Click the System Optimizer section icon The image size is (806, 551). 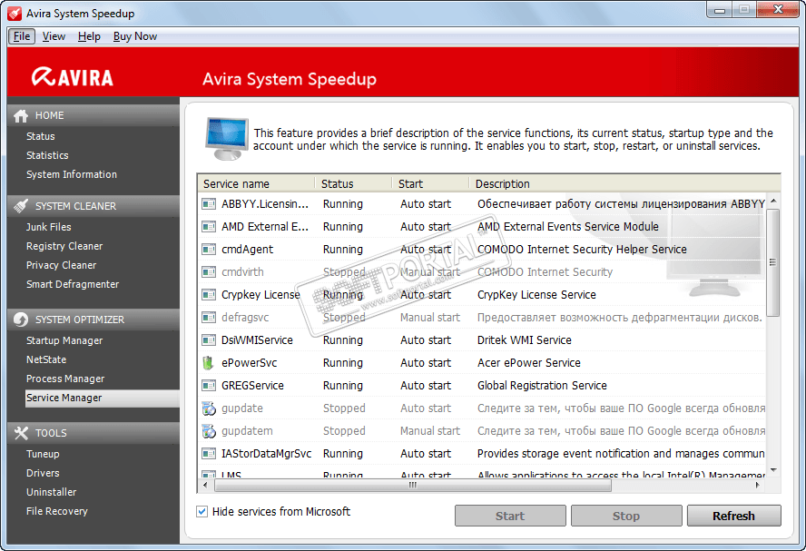21,320
